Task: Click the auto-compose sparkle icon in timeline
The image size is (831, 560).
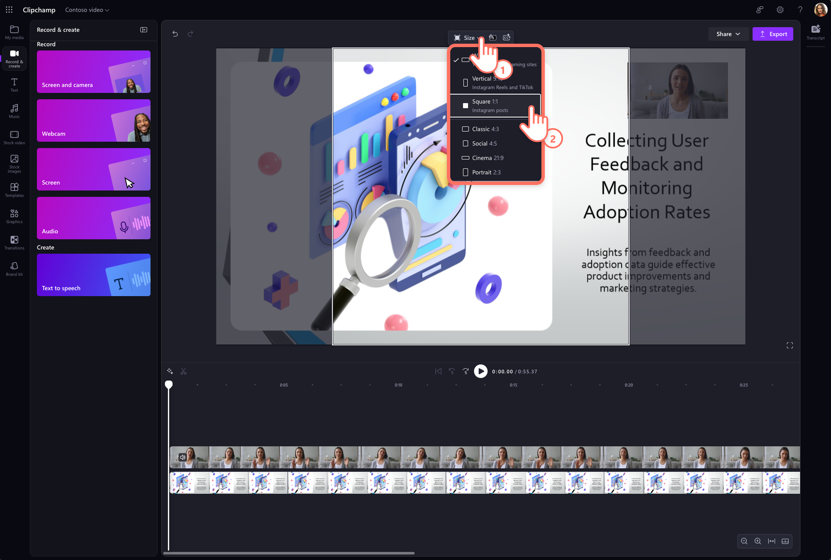Action: click(x=170, y=372)
